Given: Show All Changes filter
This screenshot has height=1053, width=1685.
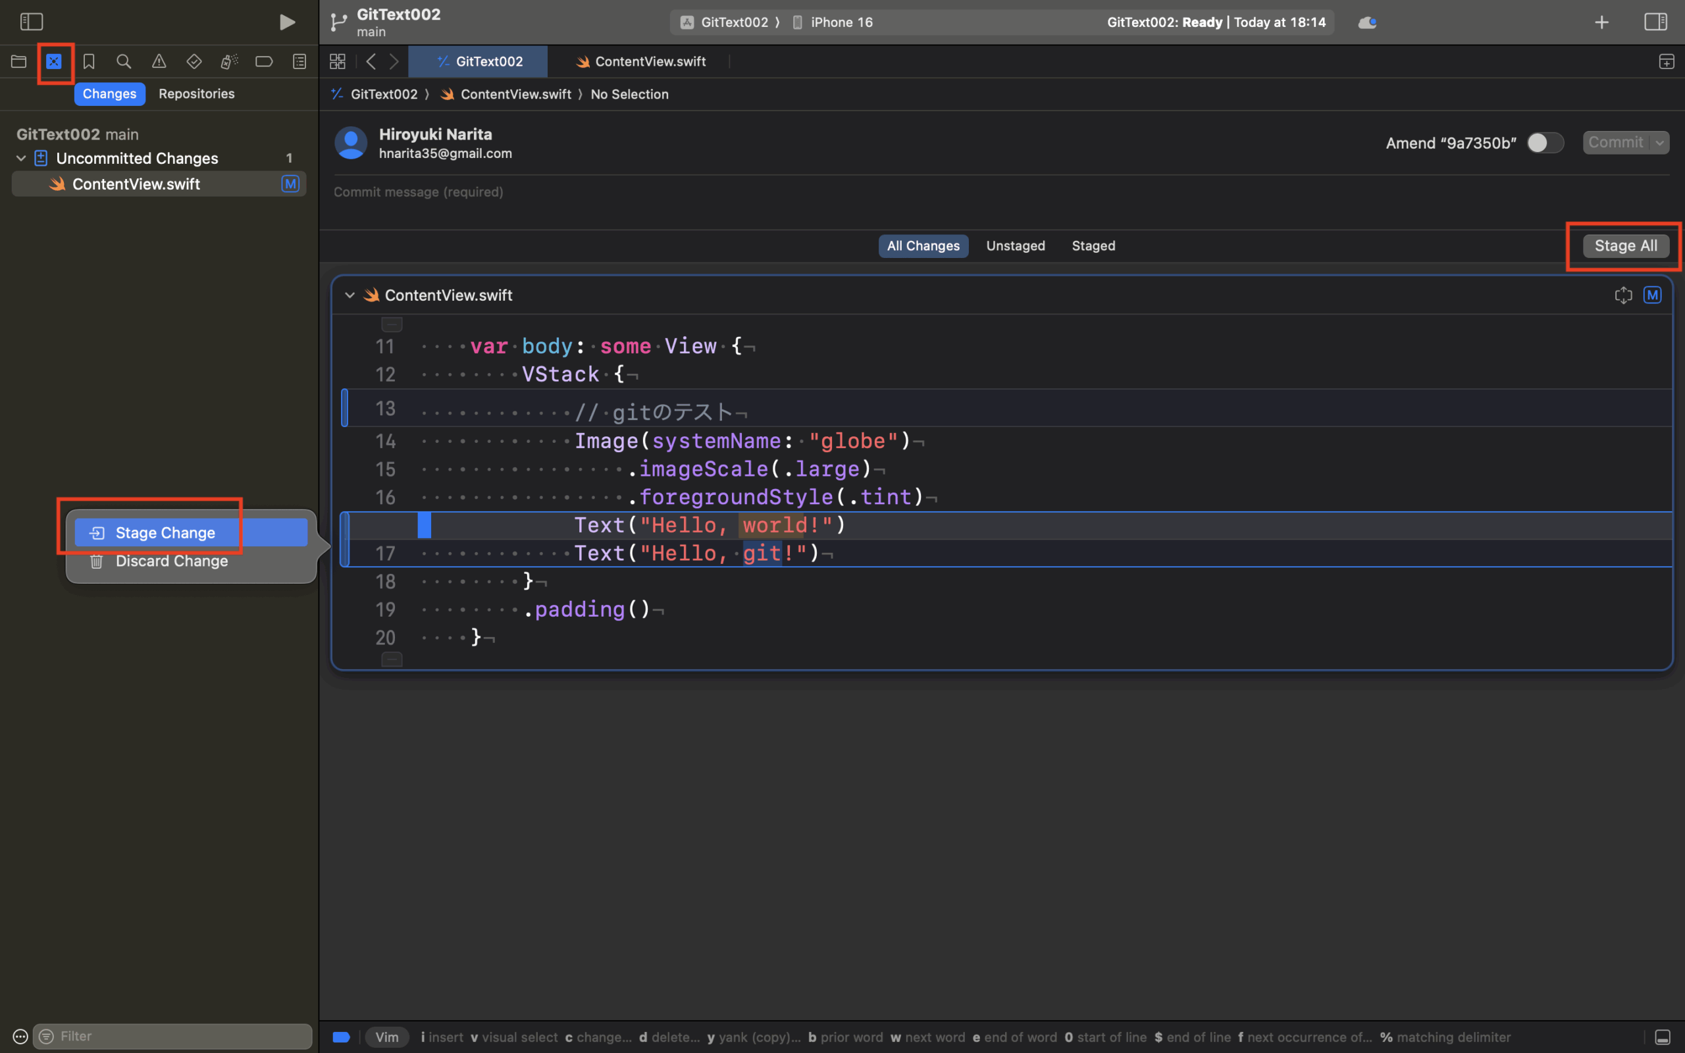Looking at the screenshot, I should (x=923, y=246).
